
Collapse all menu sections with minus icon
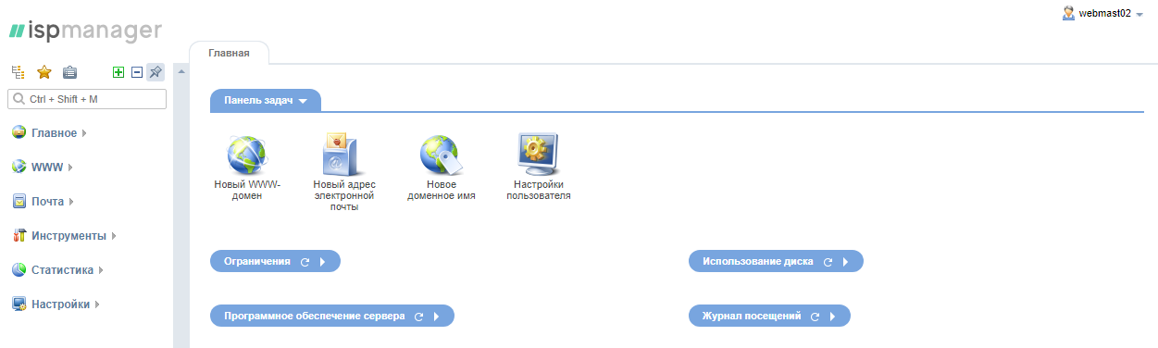pyautogui.click(x=137, y=72)
